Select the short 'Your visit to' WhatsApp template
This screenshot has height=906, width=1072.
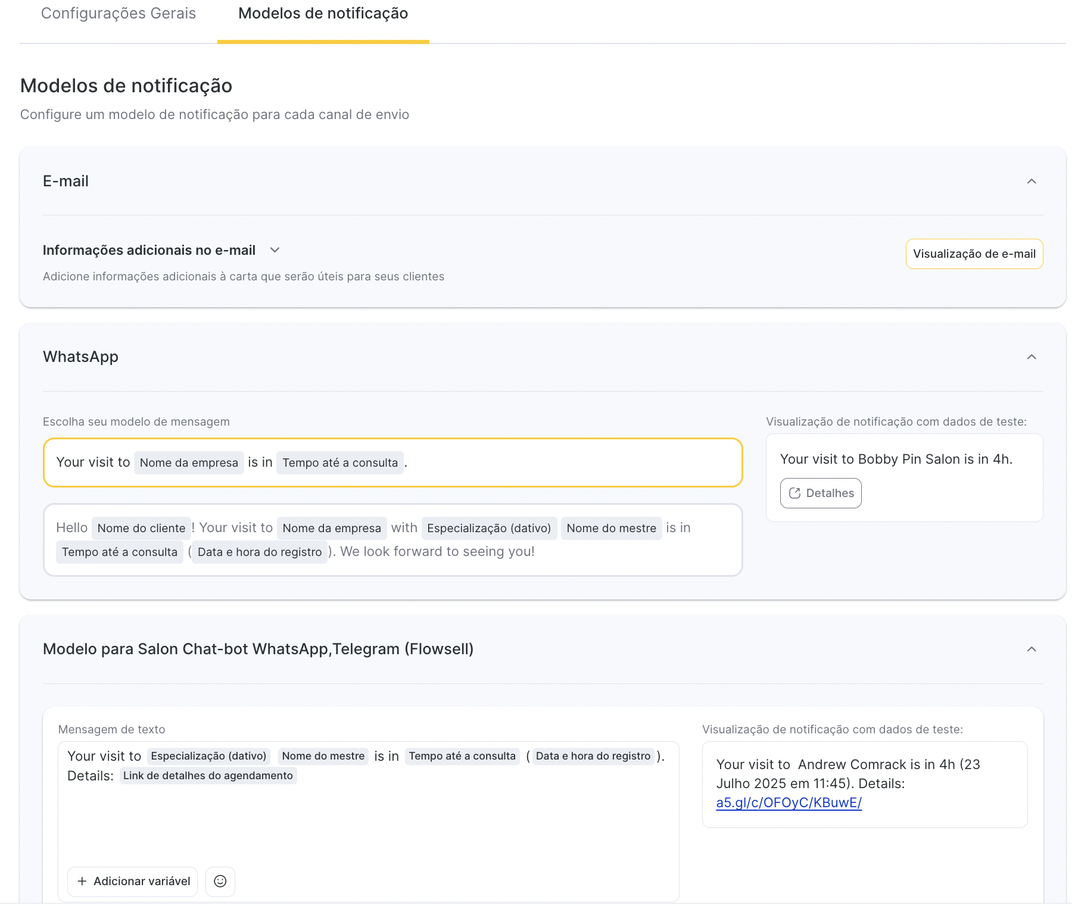pyautogui.click(x=392, y=463)
